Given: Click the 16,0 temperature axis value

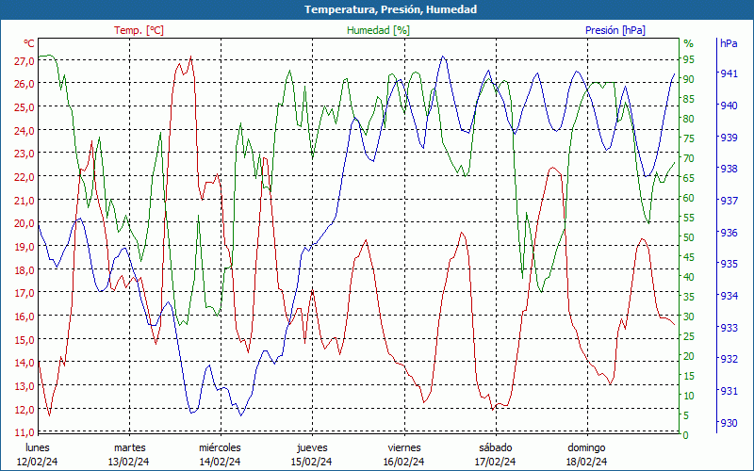Looking at the screenshot, I should click(25, 317).
